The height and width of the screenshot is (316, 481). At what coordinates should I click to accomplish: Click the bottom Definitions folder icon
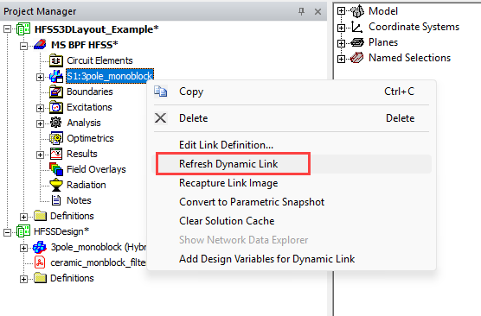(40, 278)
